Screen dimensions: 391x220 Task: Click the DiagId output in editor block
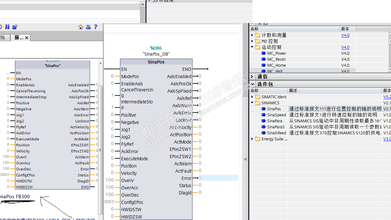coord(185,193)
